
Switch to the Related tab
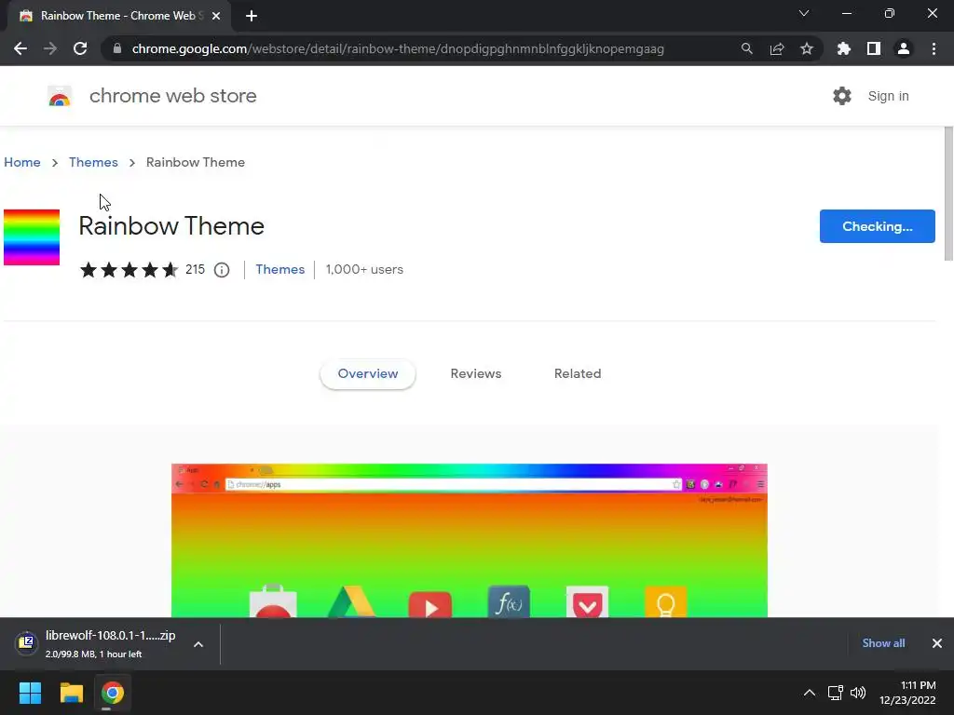pyautogui.click(x=578, y=373)
